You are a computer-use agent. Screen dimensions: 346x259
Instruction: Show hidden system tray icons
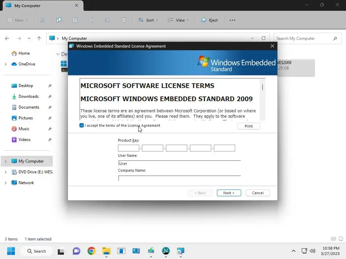[x=294, y=251]
